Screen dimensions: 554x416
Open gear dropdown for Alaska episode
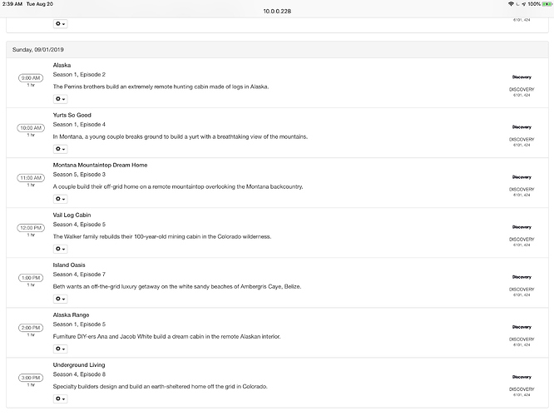(60, 99)
